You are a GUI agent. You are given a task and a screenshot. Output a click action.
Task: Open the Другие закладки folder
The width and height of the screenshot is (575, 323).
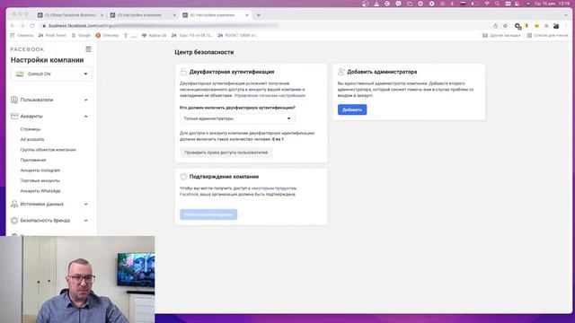(501, 36)
